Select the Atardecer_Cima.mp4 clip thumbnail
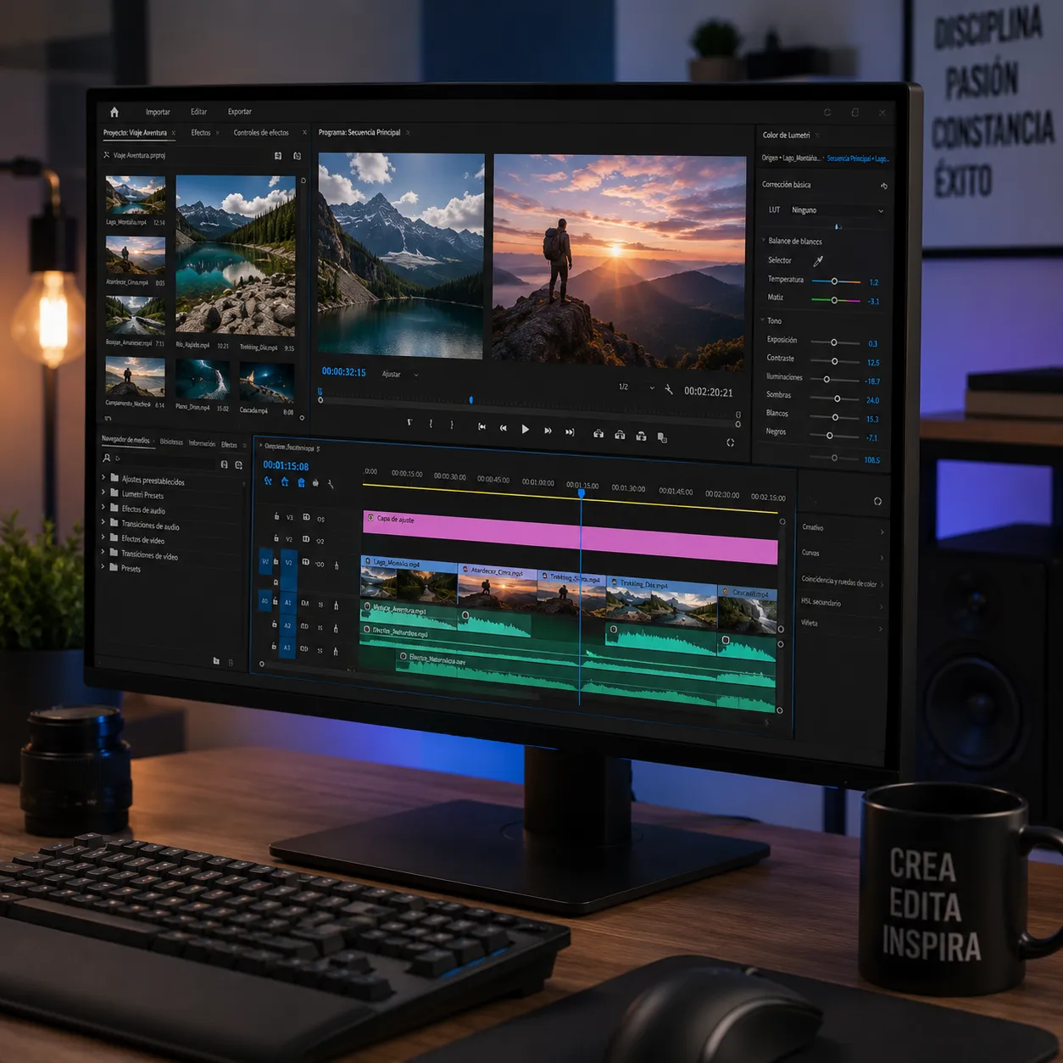This screenshot has width=1063, height=1063. [136, 254]
